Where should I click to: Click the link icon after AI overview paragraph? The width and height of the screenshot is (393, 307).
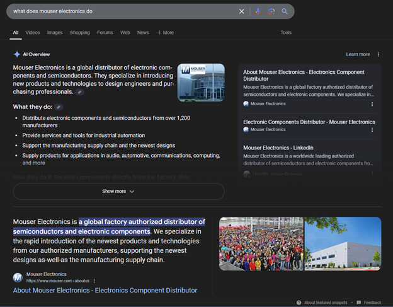click(x=79, y=92)
